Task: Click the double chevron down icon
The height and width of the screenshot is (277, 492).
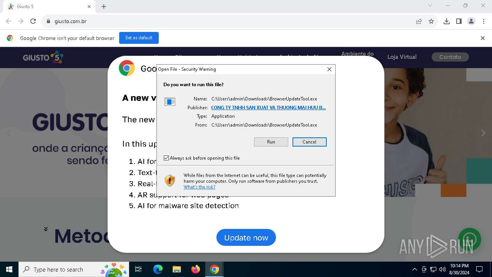Action: pos(46,229)
